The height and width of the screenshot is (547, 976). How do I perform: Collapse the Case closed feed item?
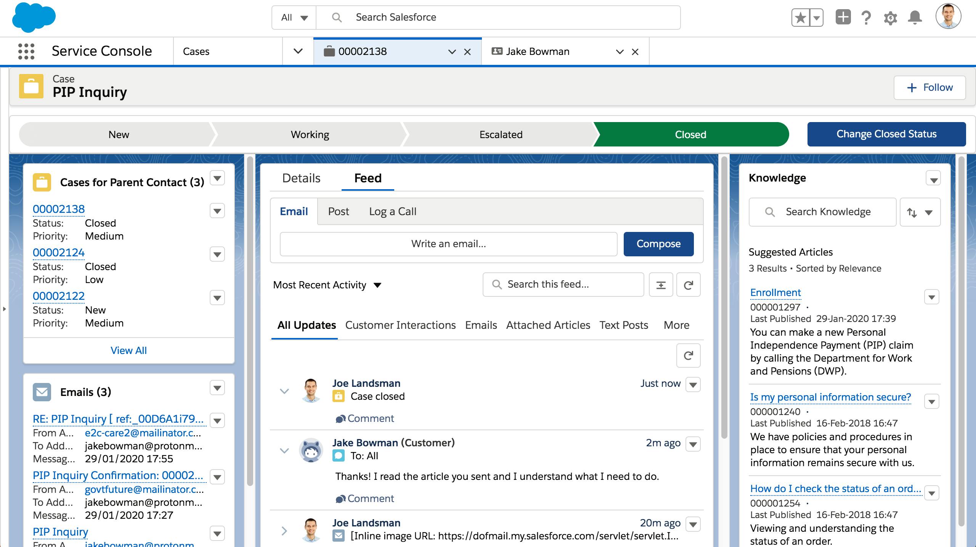point(284,391)
